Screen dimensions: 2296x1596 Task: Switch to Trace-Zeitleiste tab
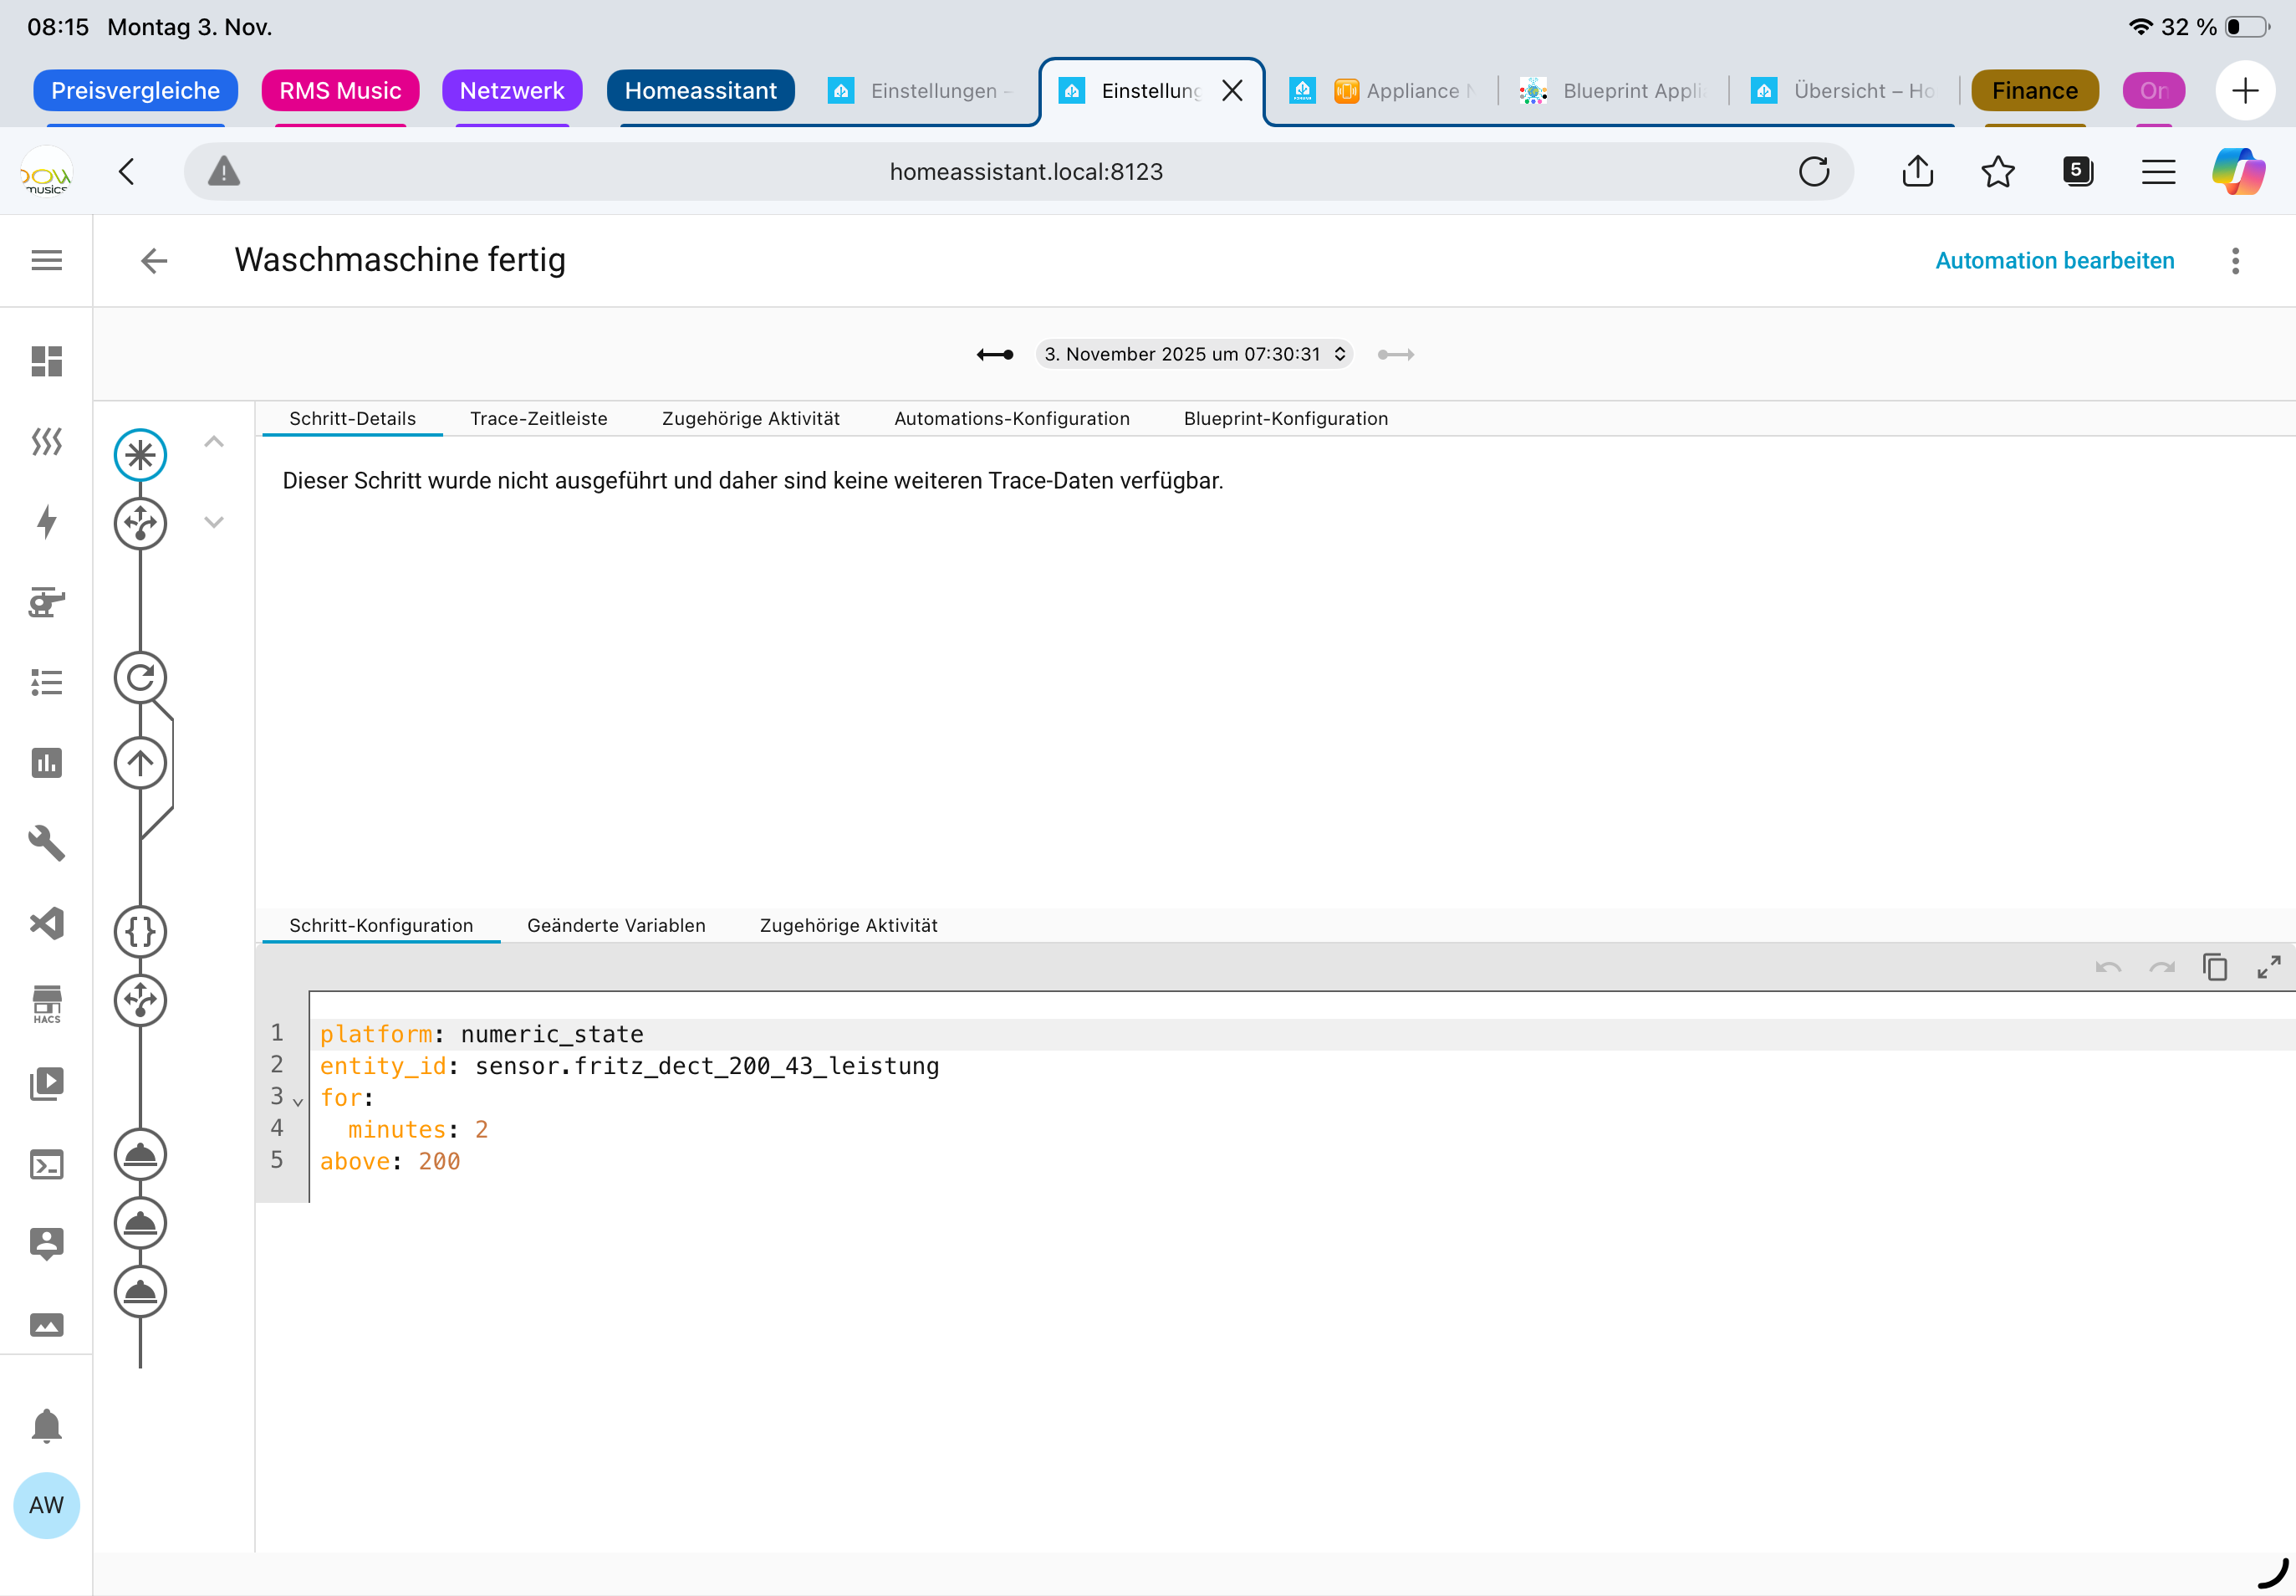[538, 419]
